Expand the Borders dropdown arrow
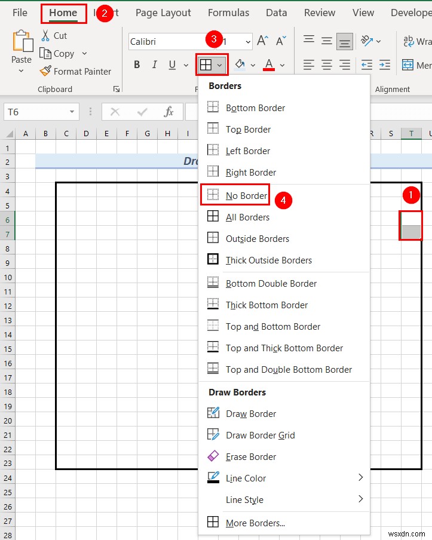The image size is (432, 540). 219,65
